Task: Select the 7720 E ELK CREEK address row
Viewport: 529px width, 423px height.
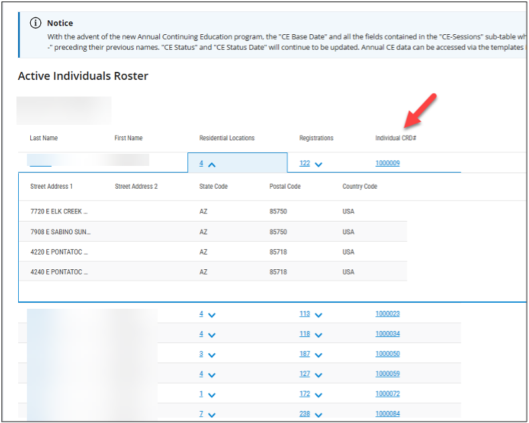Action: [59, 211]
